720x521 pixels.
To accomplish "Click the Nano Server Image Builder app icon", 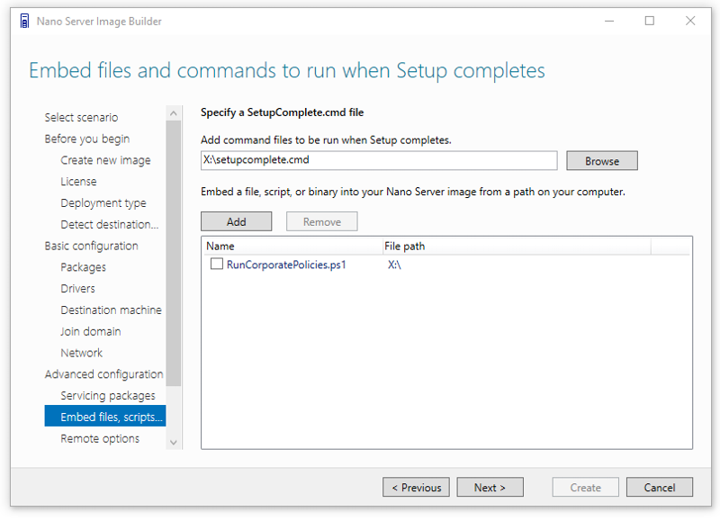I will (25, 21).
